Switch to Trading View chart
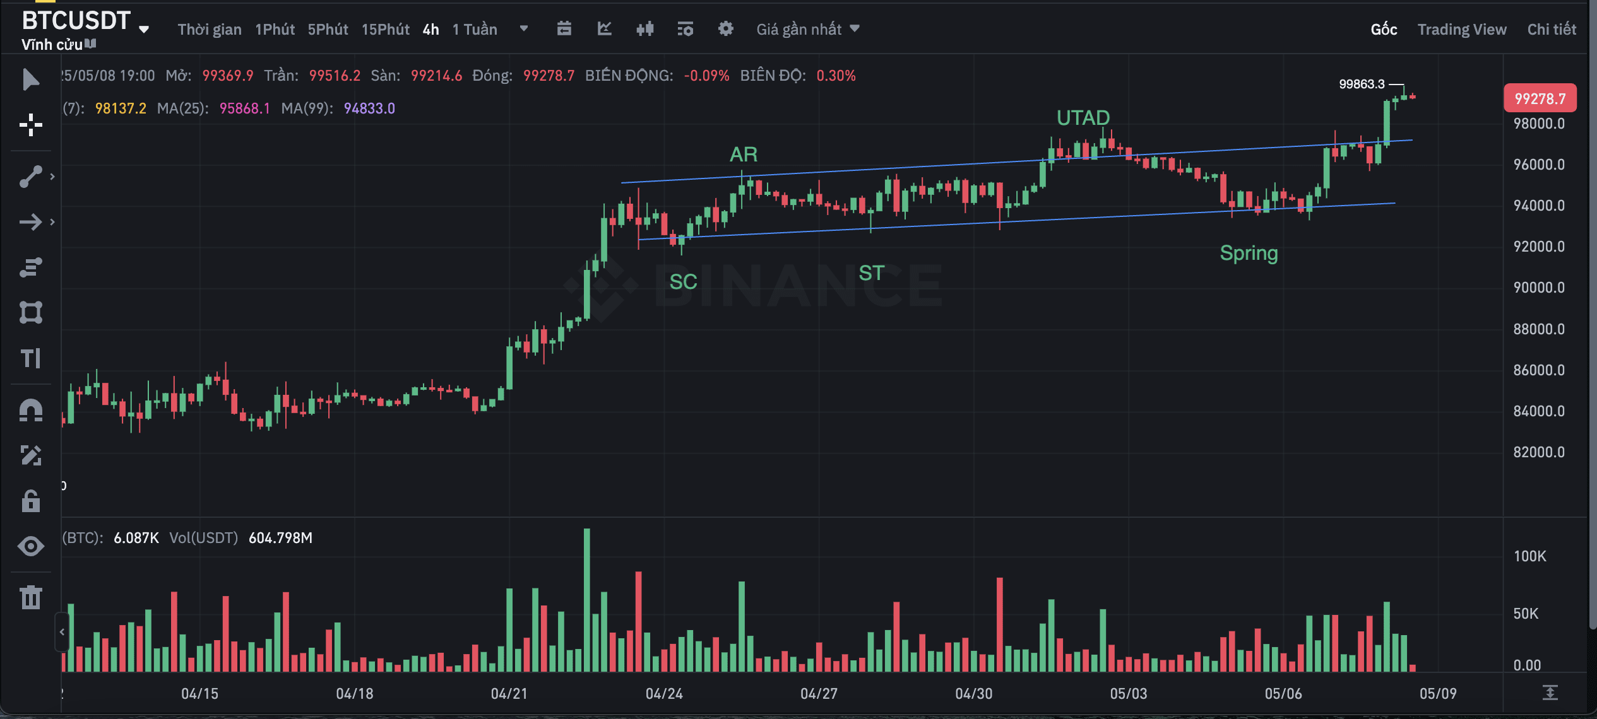Viewport: 1597px width, 719px height. (1462, 29)
